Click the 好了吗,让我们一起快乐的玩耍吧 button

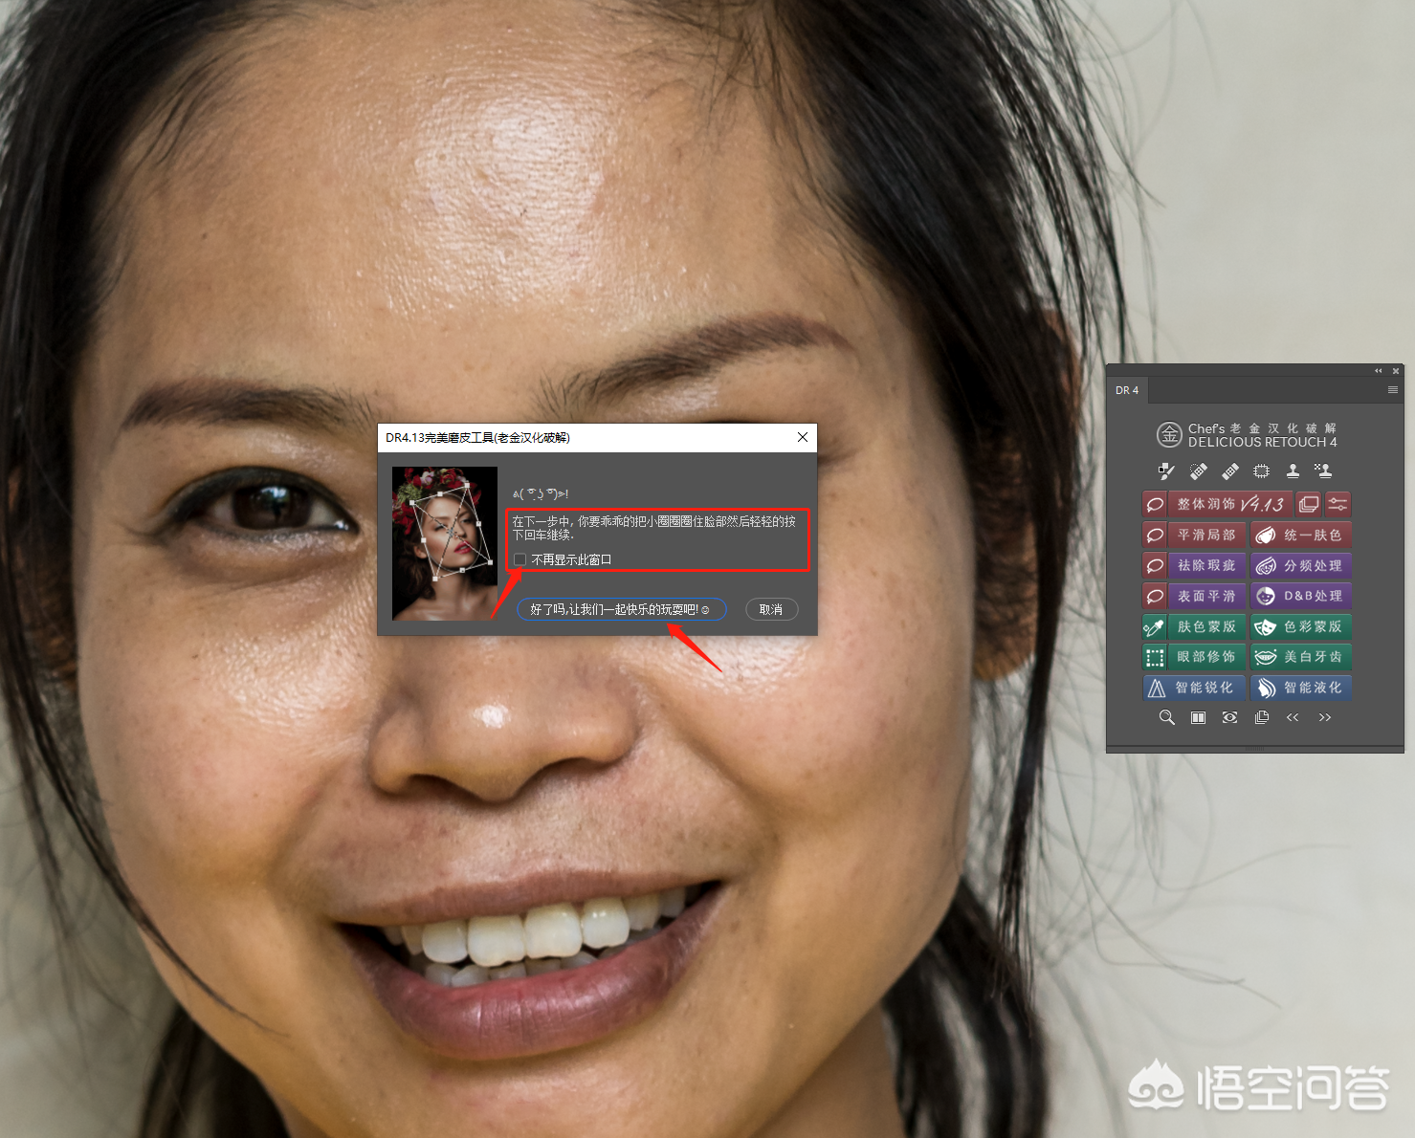click(621, 609)
